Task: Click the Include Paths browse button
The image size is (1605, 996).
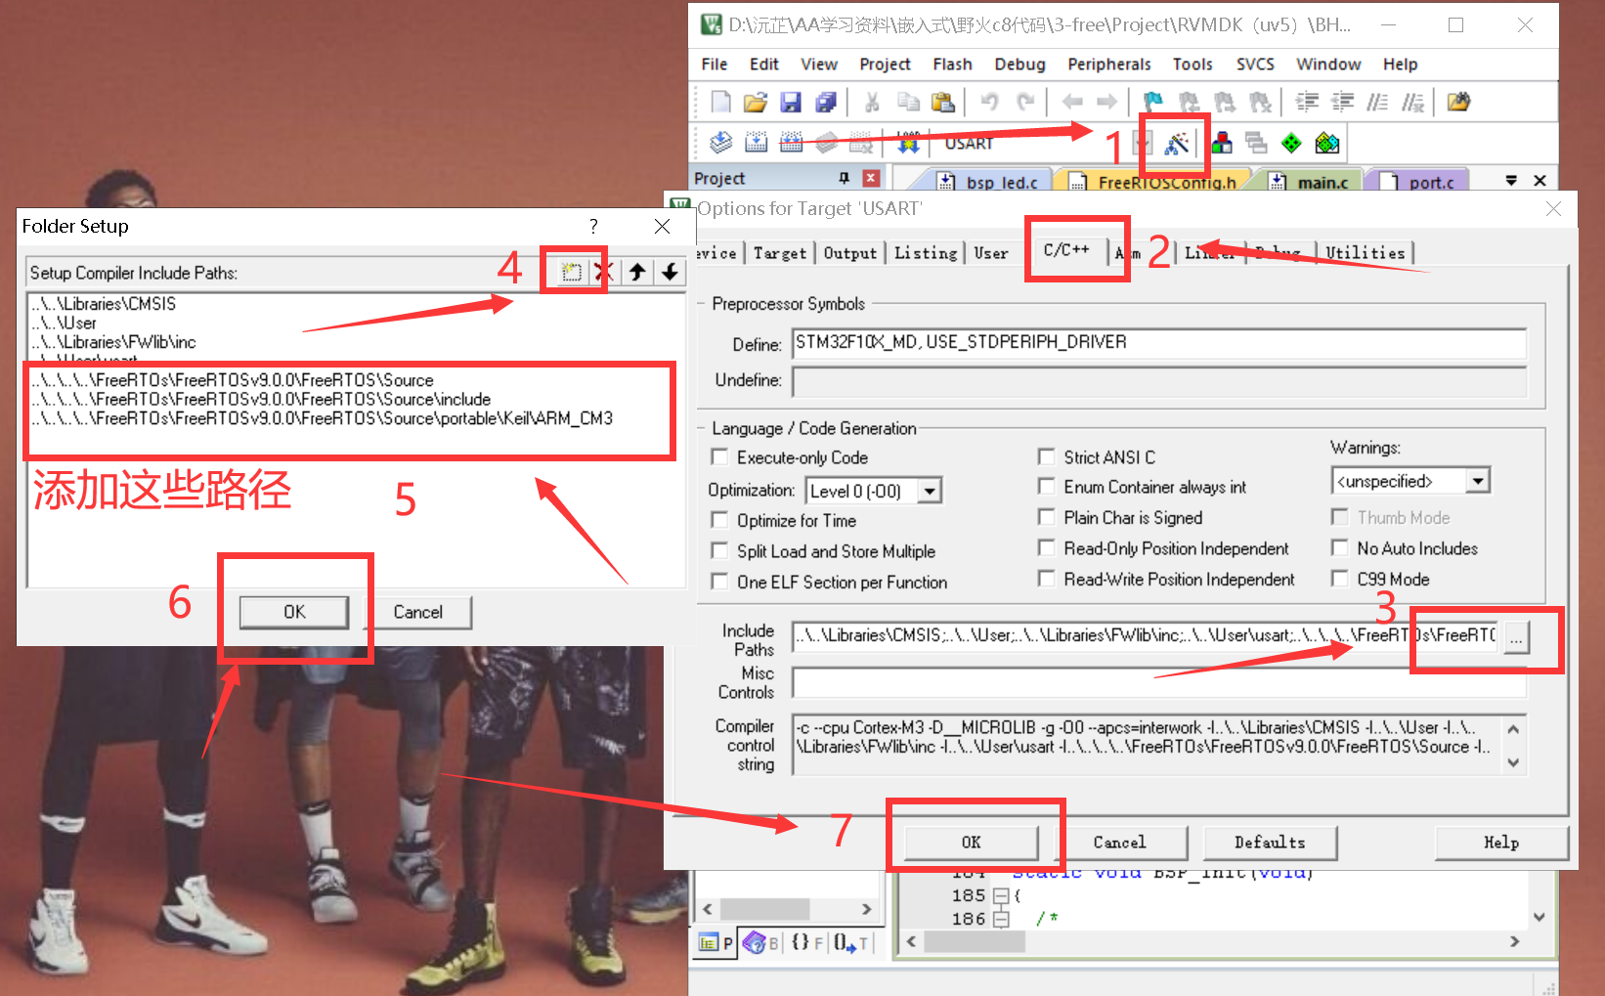Action: 1516,637
